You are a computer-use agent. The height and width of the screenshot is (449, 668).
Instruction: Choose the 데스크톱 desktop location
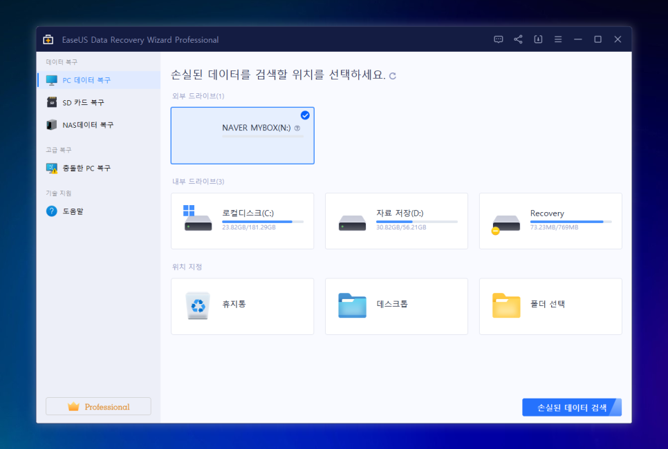(397, 307)
